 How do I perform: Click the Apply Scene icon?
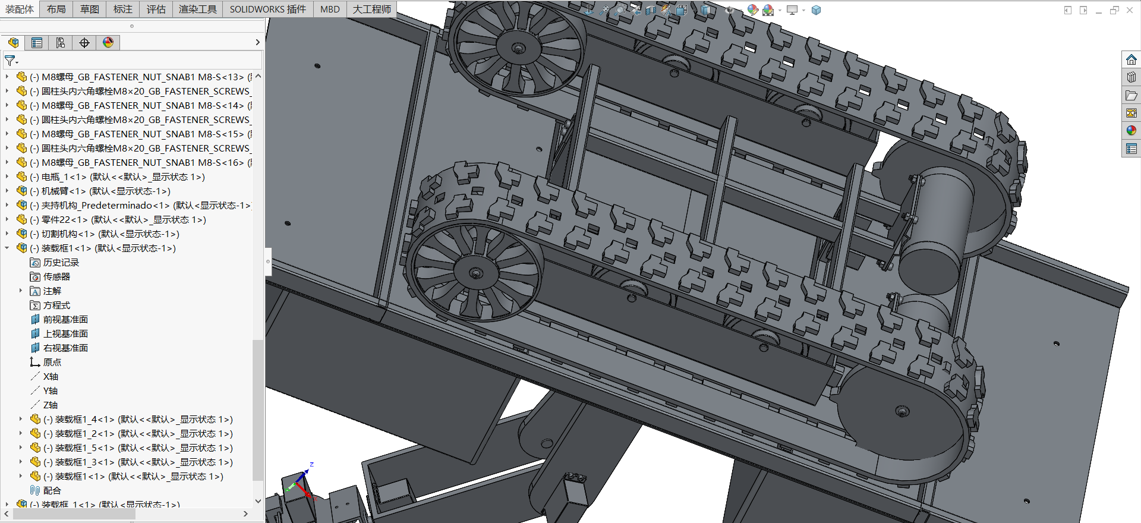(x=768, y=10)
